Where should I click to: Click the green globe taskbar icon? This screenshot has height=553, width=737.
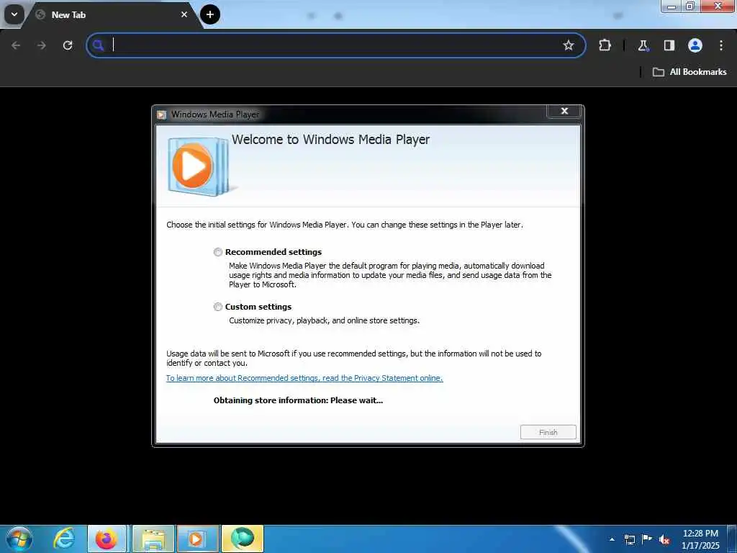coord(242,539)
